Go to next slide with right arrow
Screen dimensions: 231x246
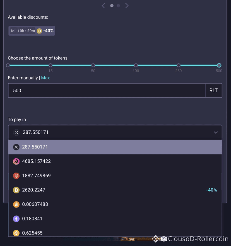(x=127, y=6)
